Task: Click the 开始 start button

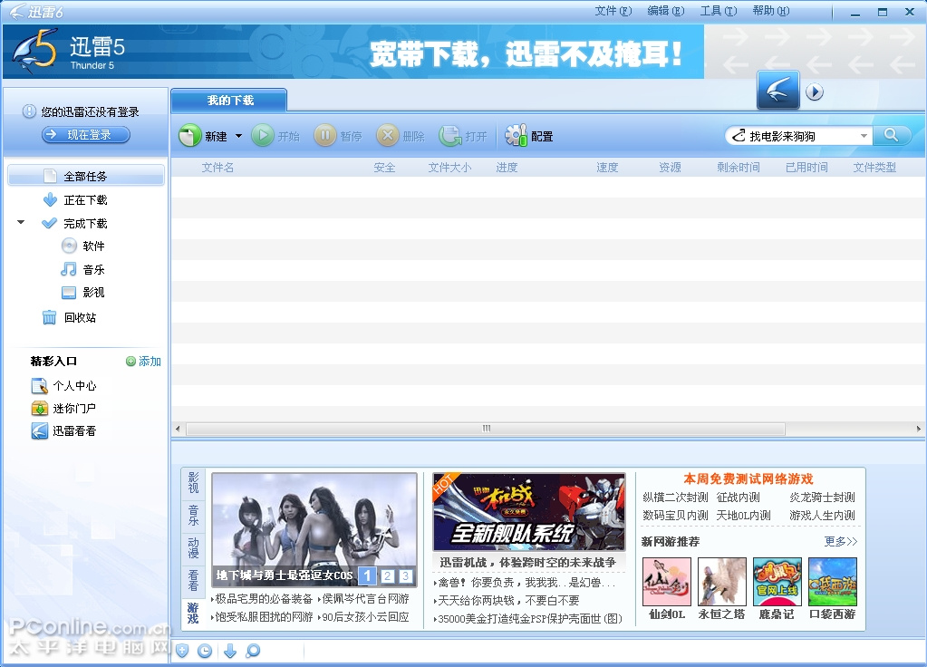Action: tap(275, 136)
